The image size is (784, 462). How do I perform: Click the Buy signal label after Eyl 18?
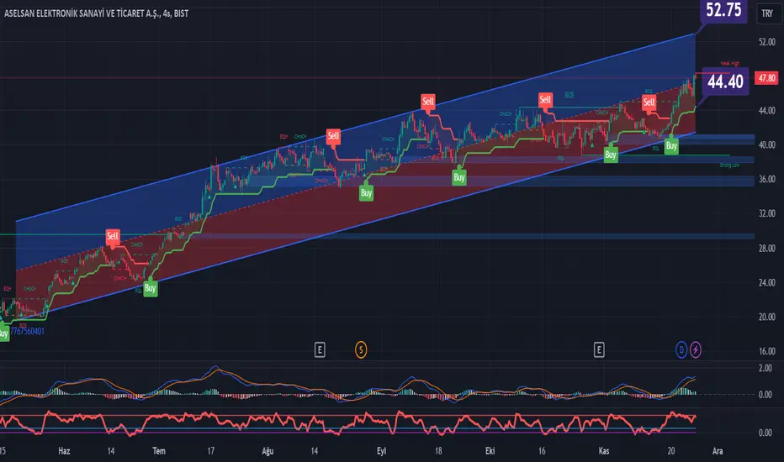tap(459, 177)
